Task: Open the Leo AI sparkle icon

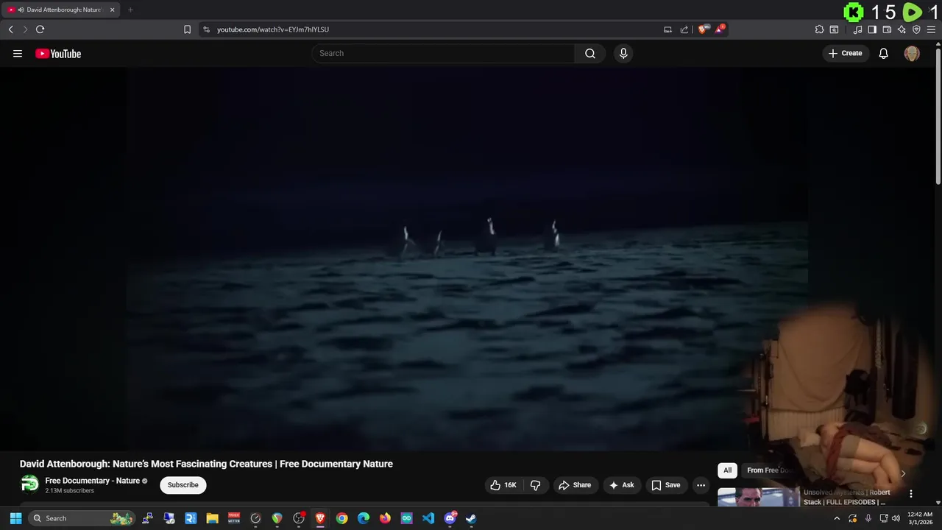Action: click(x=902, y=29)
